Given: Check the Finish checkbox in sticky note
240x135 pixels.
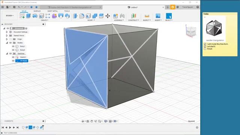Looking at the screenshot, I should (205, 49).
